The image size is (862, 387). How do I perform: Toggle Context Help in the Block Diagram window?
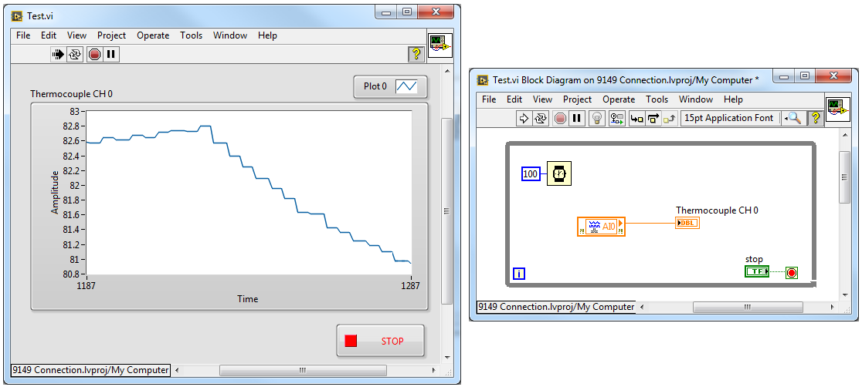pyautogui.click(x=815, y=118)
